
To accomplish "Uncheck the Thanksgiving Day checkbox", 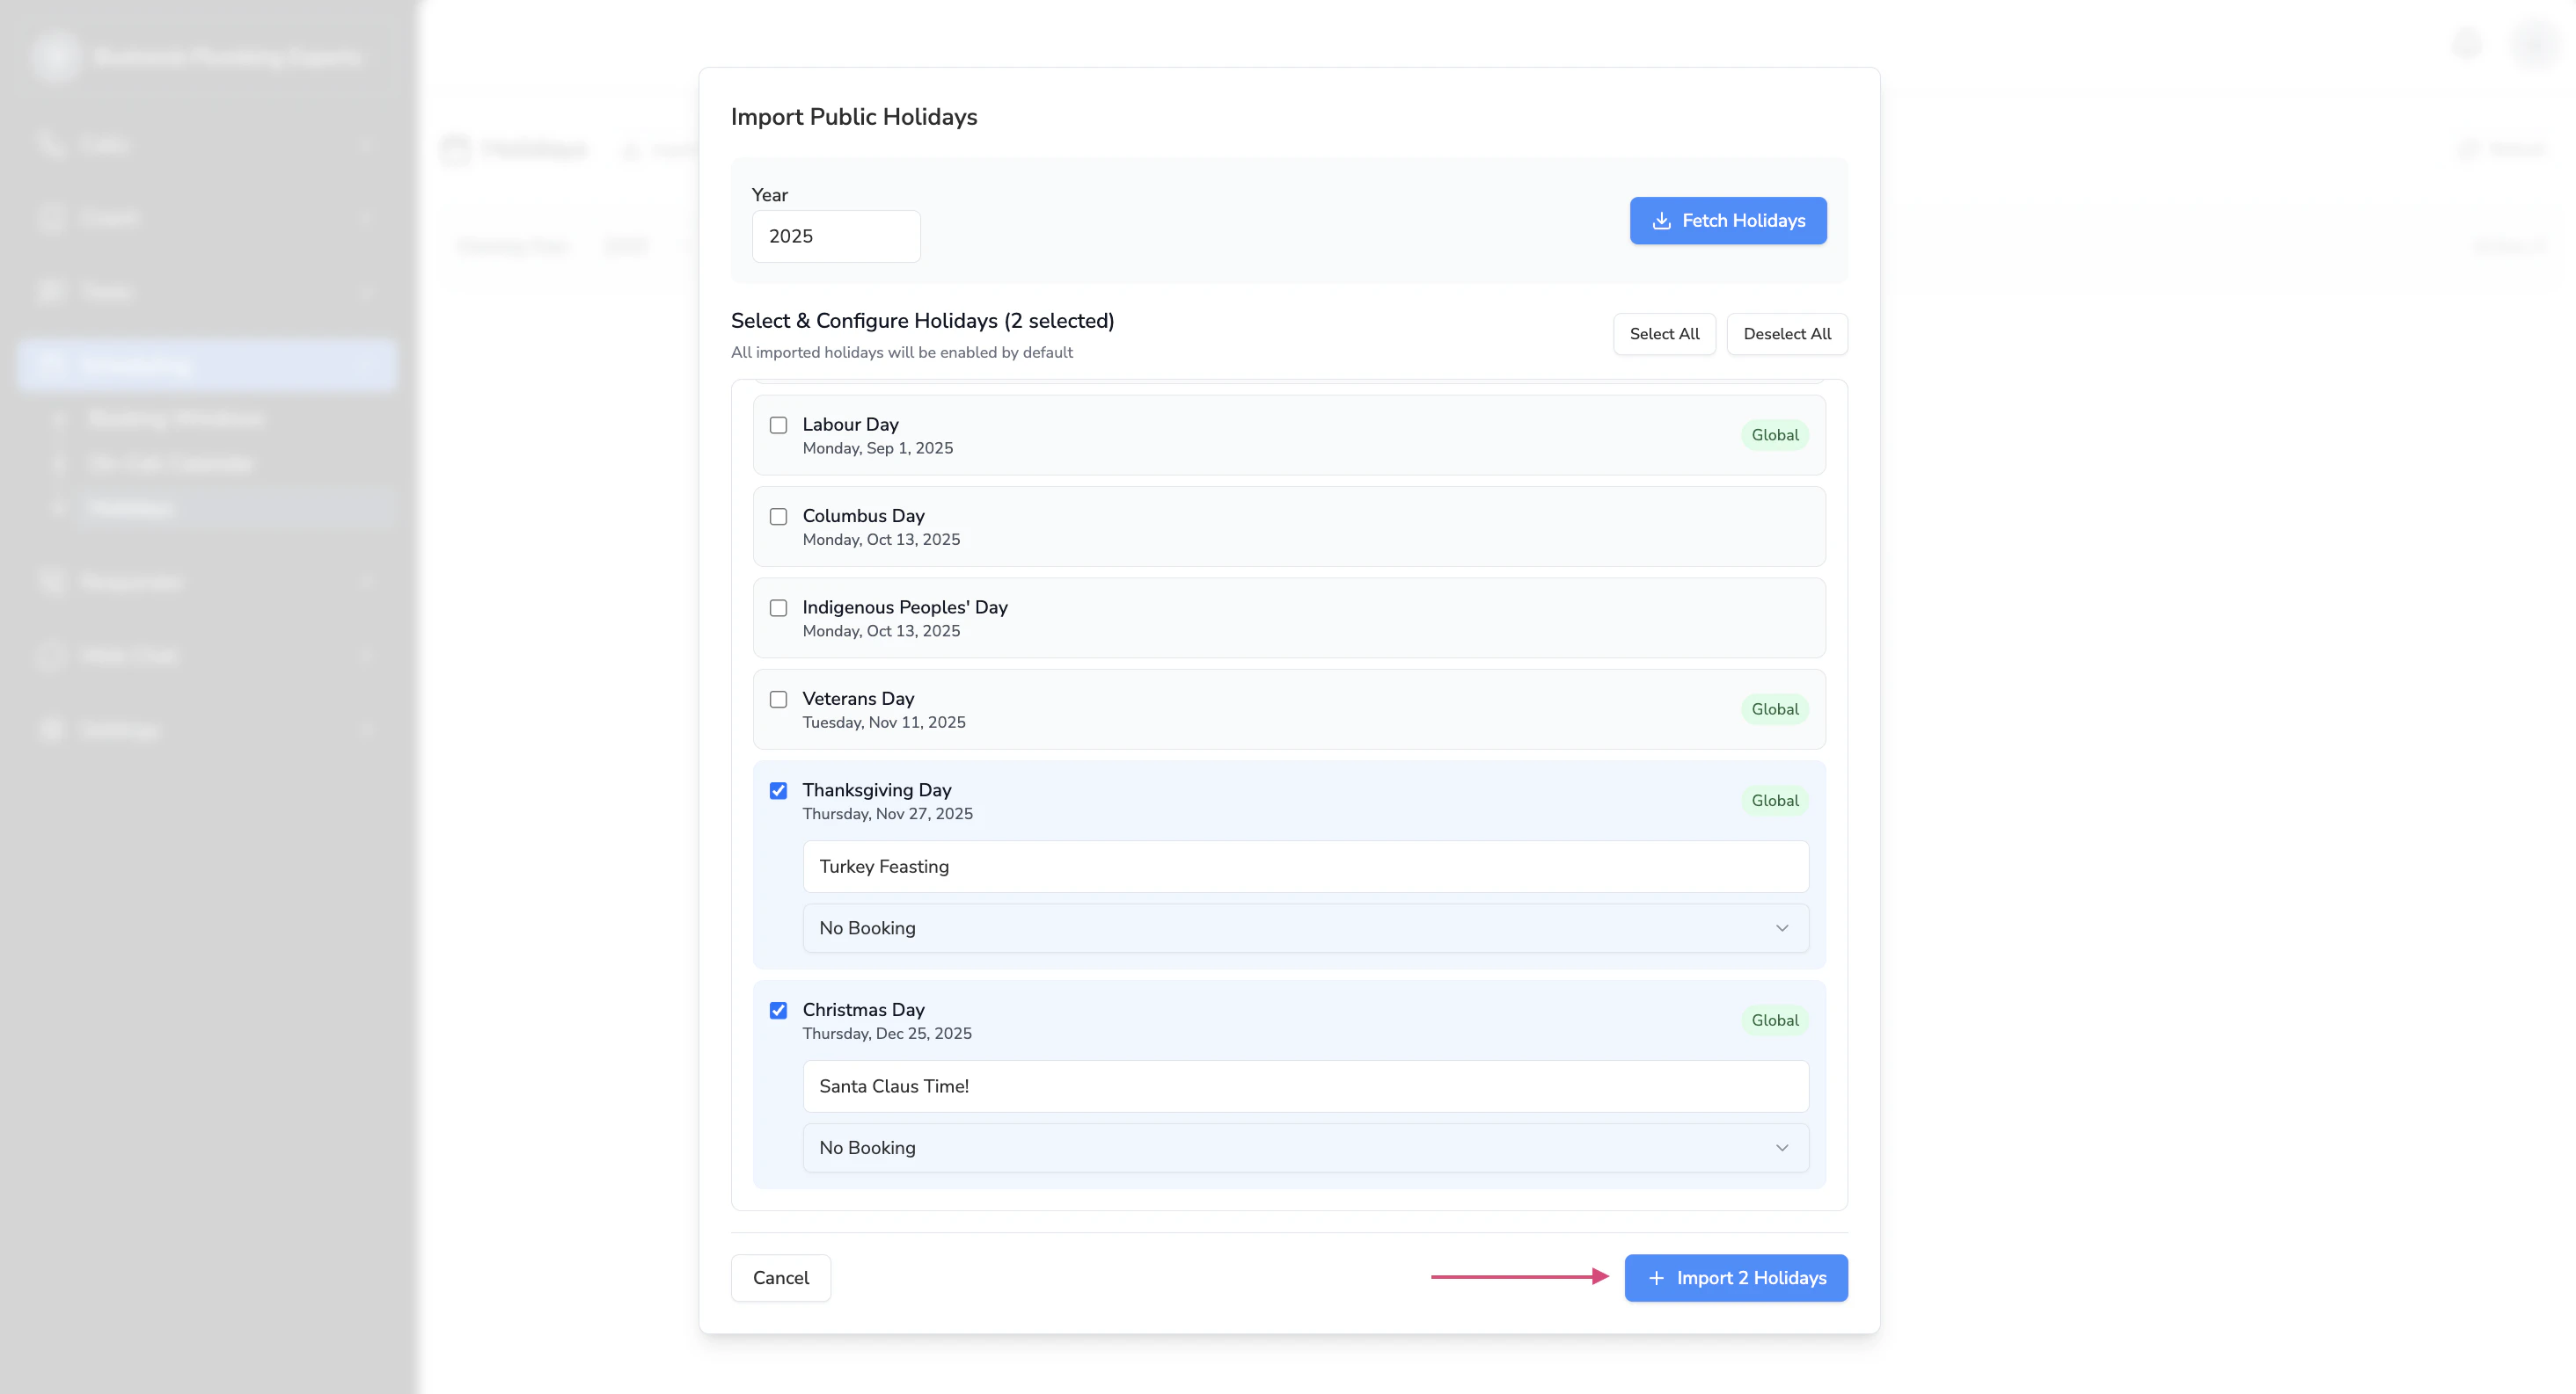I will tap(778, 790).
